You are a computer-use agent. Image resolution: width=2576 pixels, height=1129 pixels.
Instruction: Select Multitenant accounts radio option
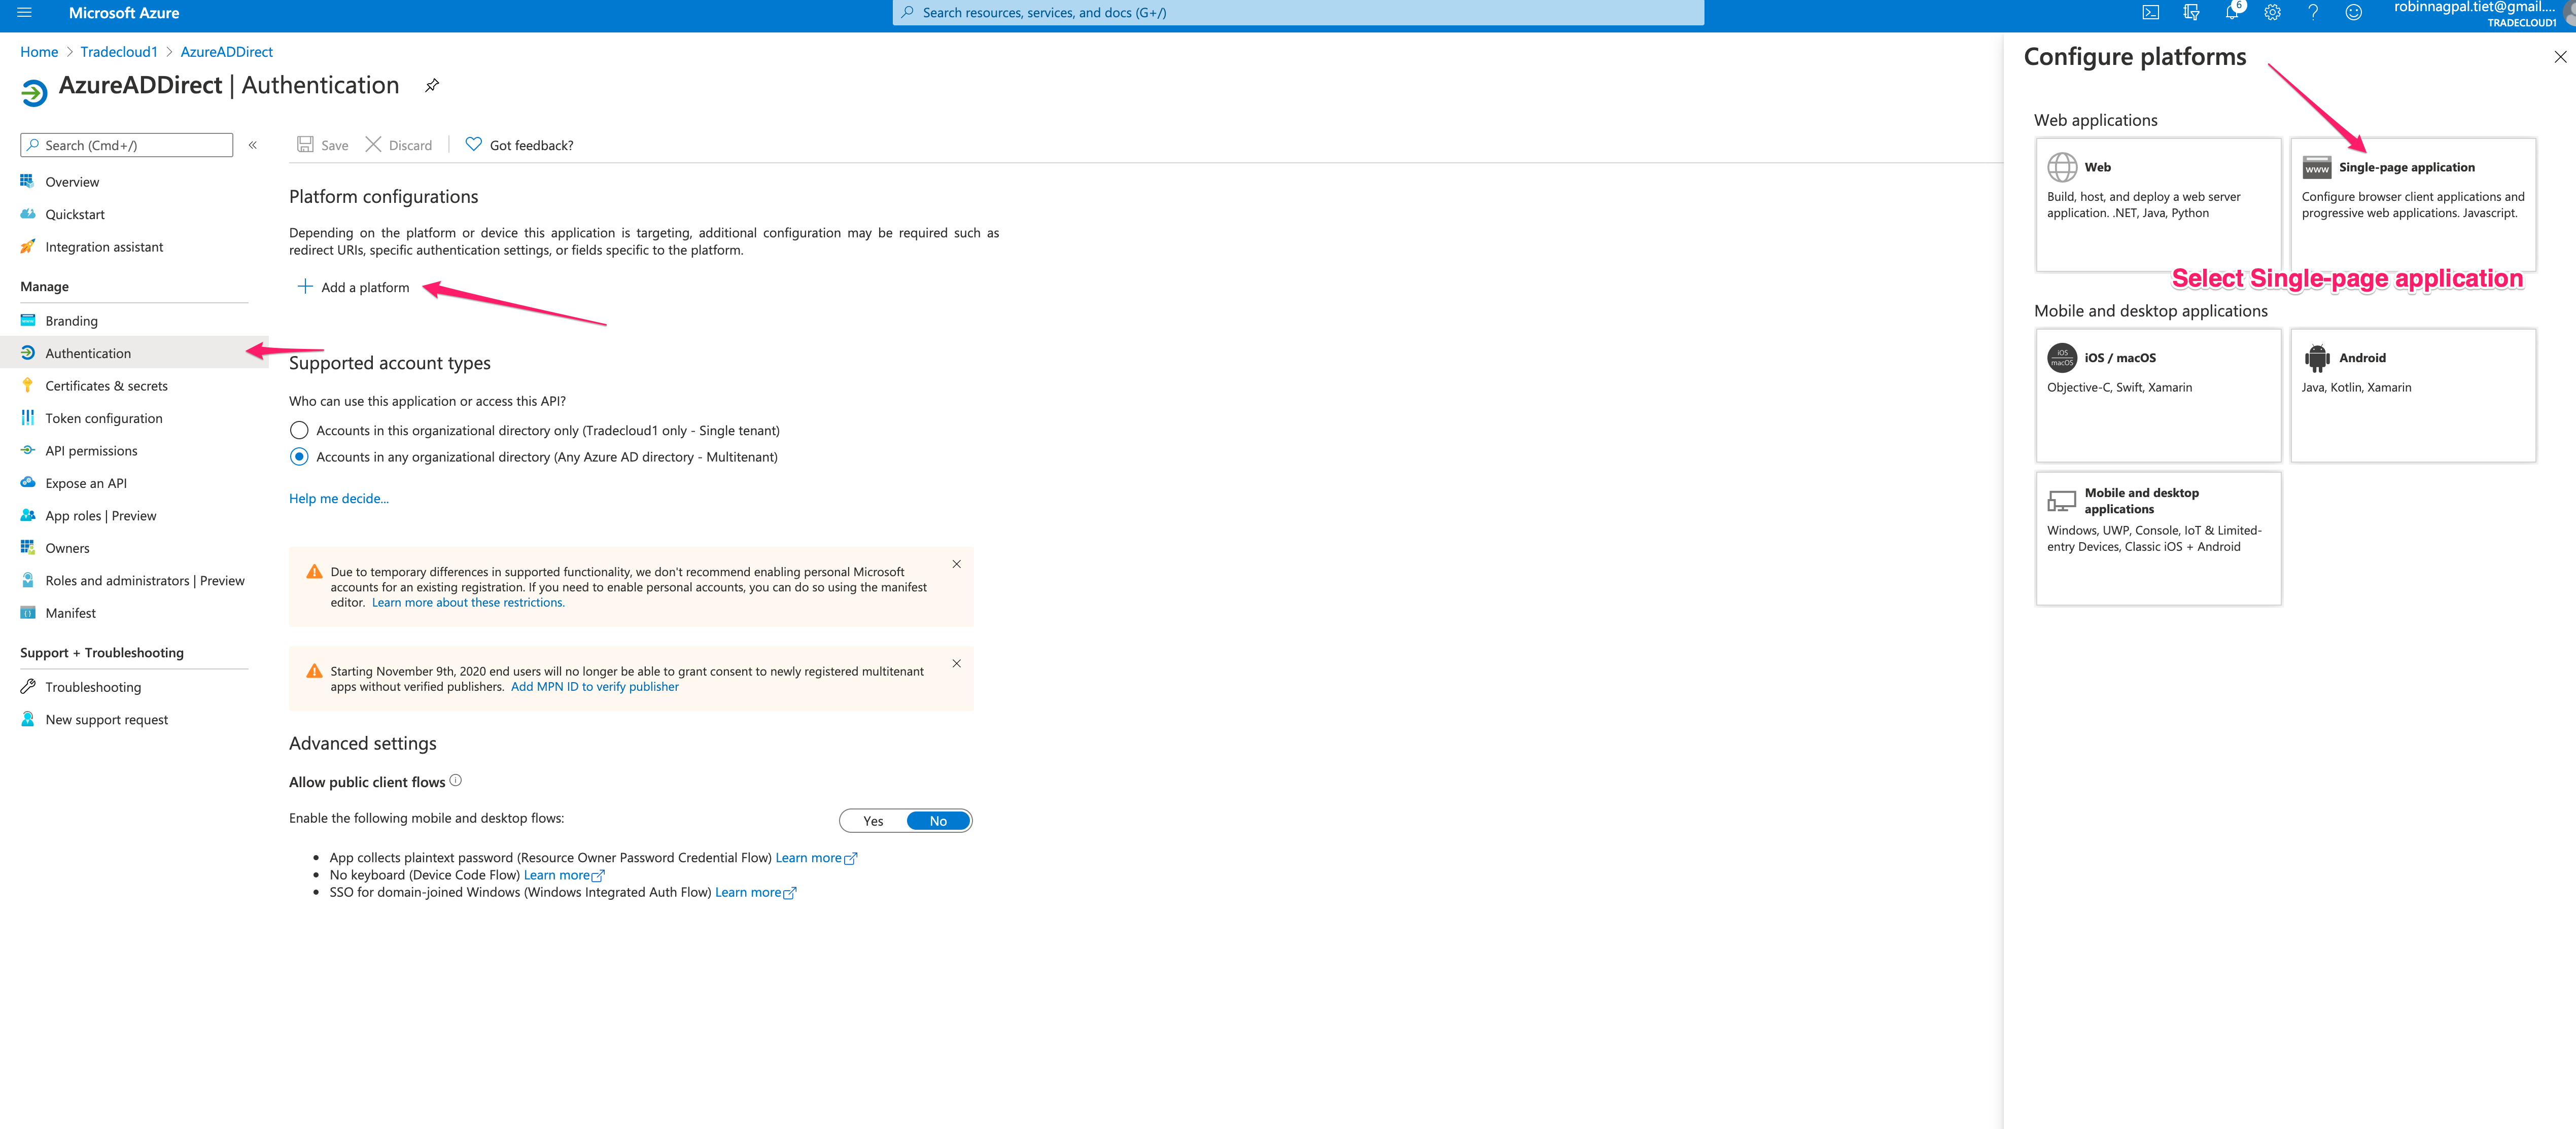(x=299, y=457)
